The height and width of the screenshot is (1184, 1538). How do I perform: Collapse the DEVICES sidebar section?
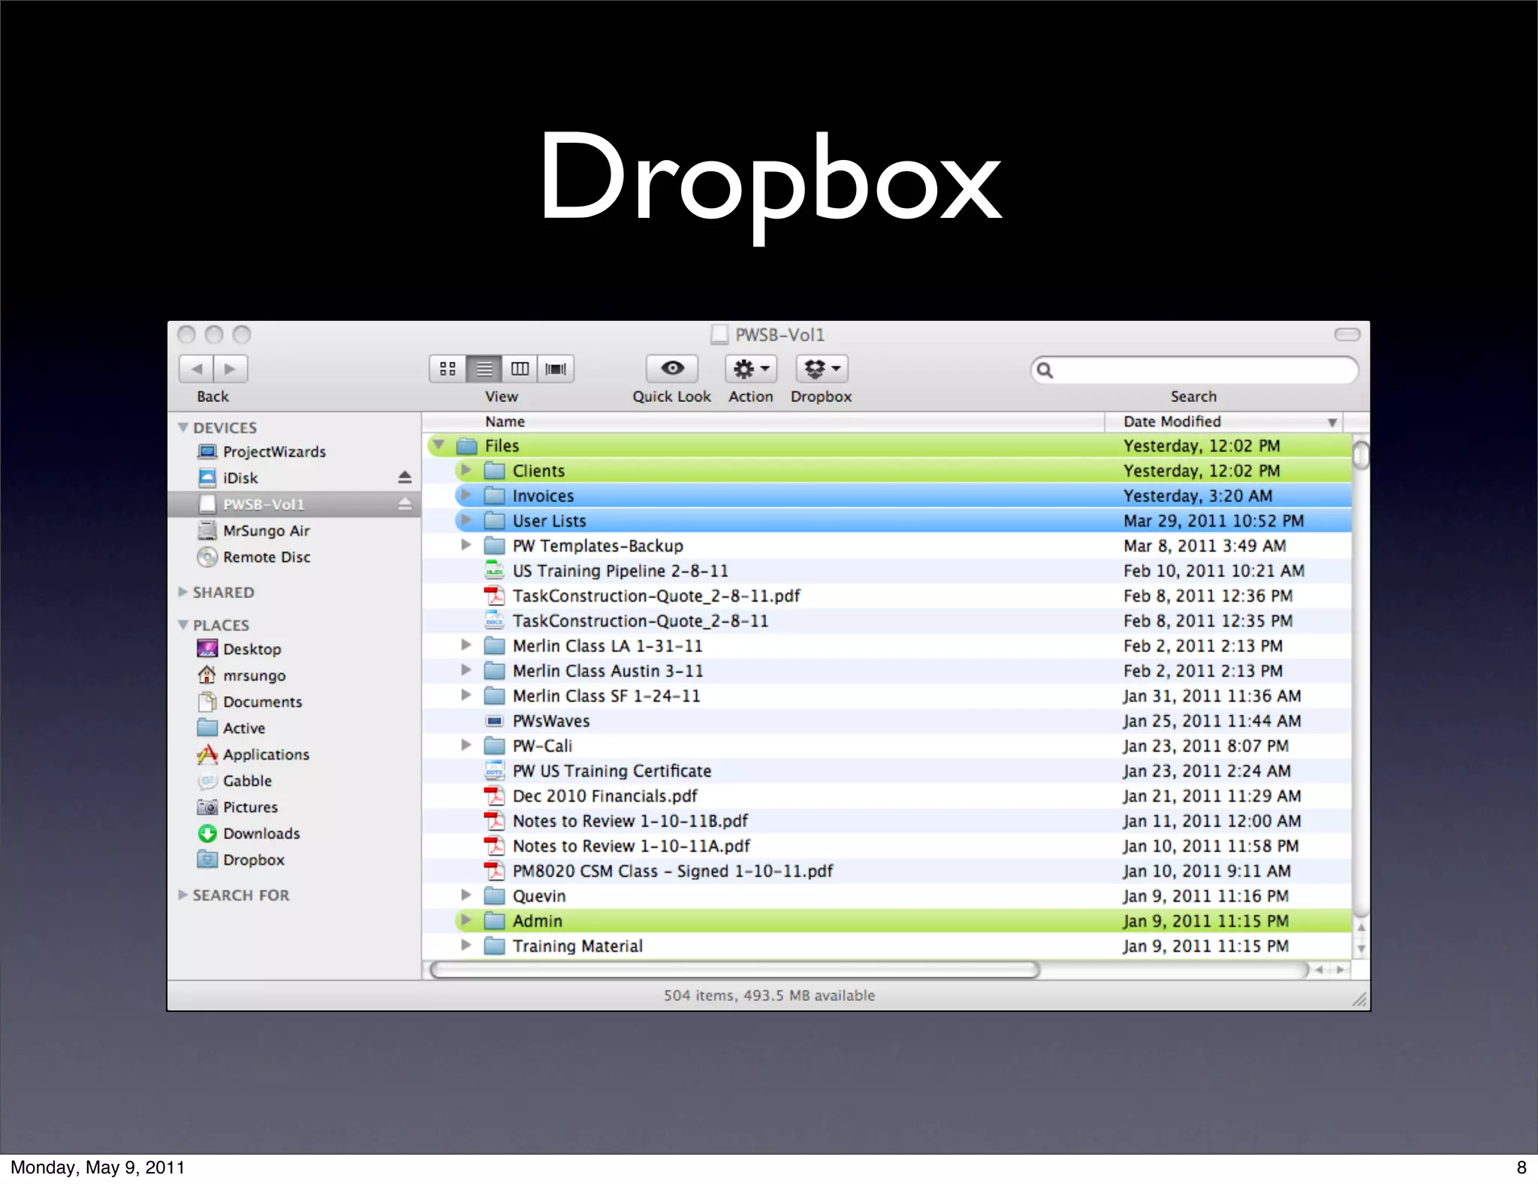(x=182, y=427)
